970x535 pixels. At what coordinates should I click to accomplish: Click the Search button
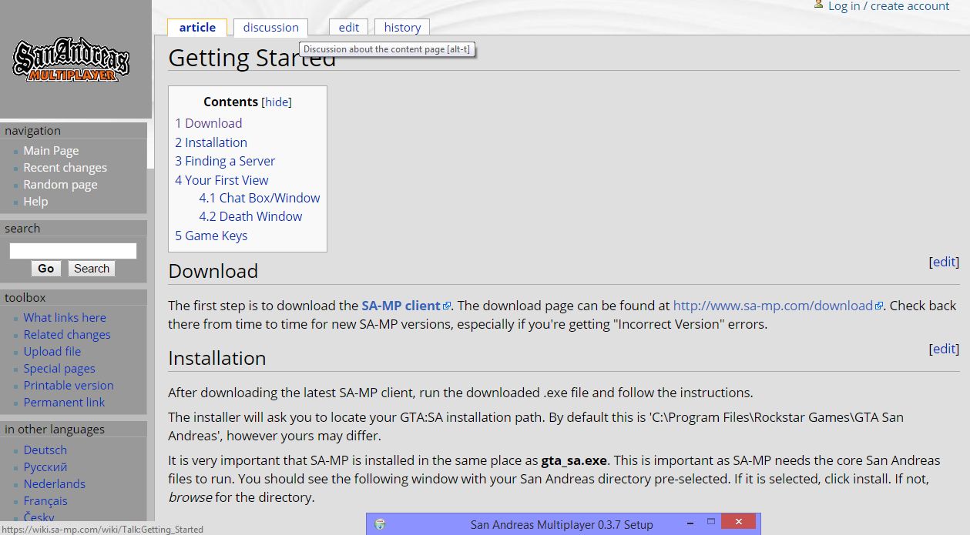(92, 269)
